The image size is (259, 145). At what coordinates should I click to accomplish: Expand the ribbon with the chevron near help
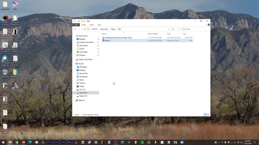coord(206,25)
